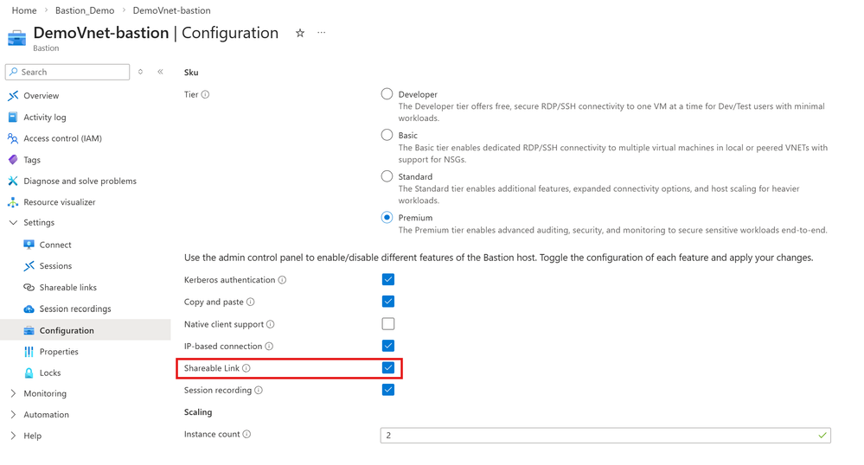
Task: Click the Tier info icon
Action: (x=205, y=94)
